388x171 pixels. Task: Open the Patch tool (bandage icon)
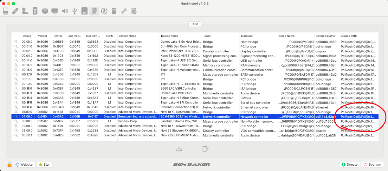pyautogui.click(x=15, y=11)
